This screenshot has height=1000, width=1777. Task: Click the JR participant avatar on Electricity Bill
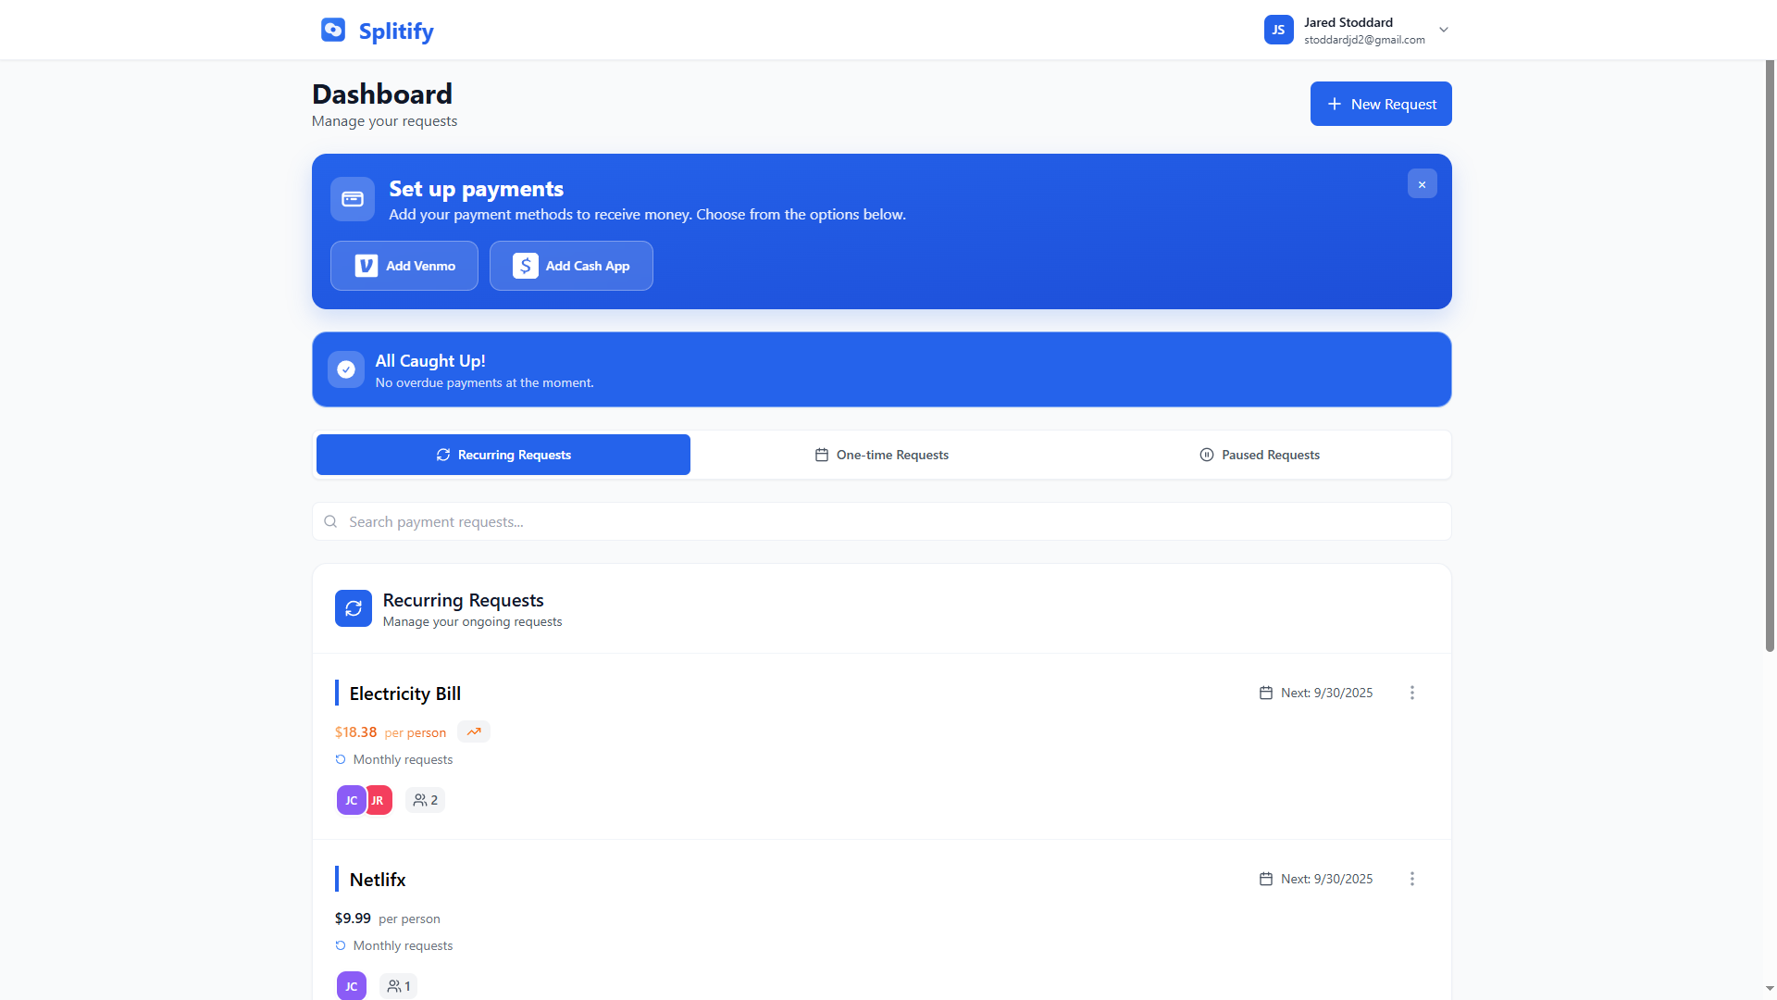(x=380, y=800)
